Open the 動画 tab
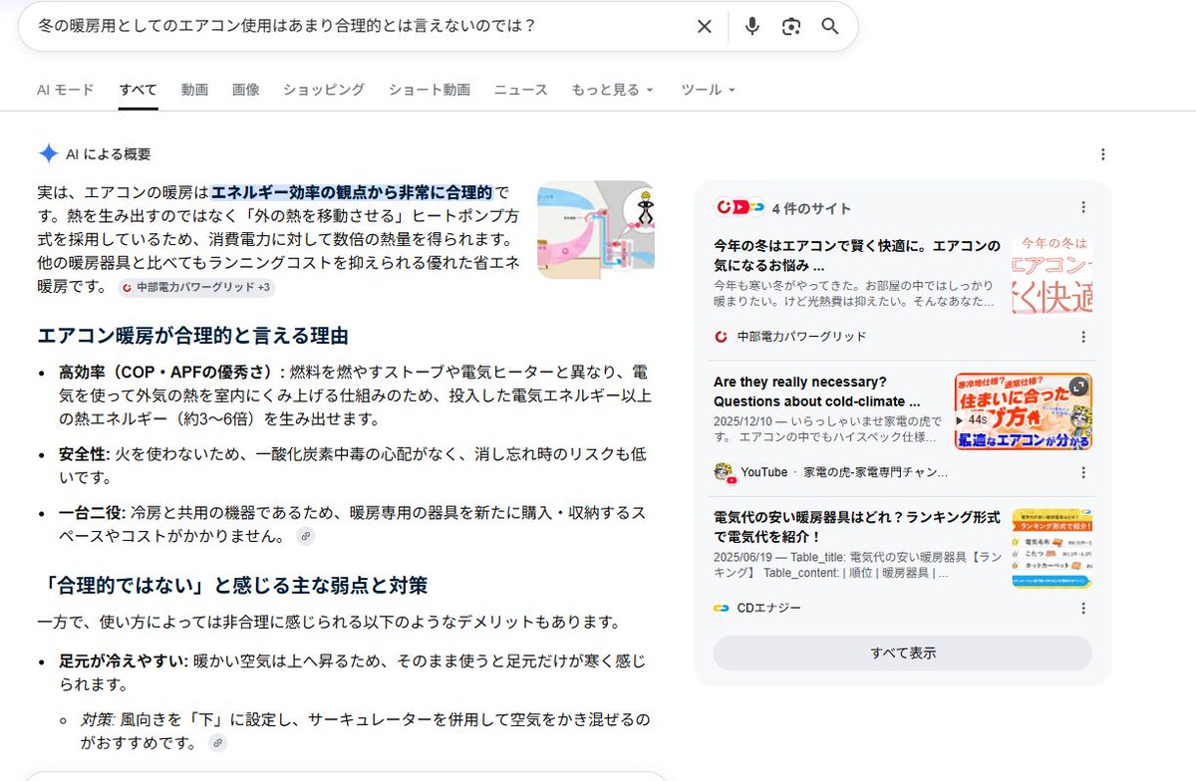This screenshot has height=781, width=1196. [x=194, y=90]
